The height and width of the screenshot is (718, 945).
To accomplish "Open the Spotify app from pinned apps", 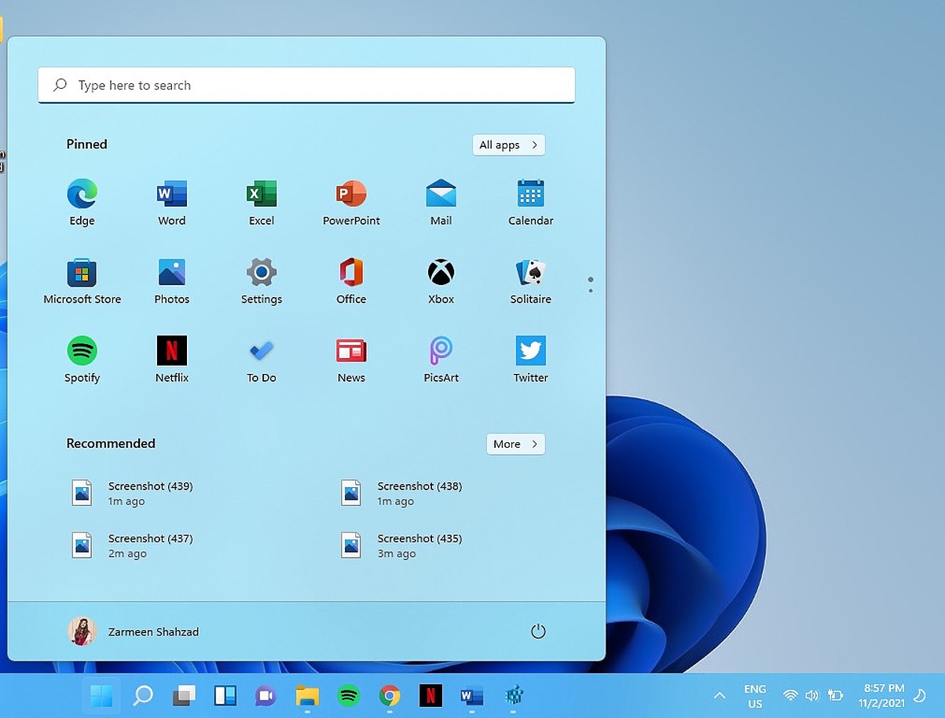I will coord(82,350).
